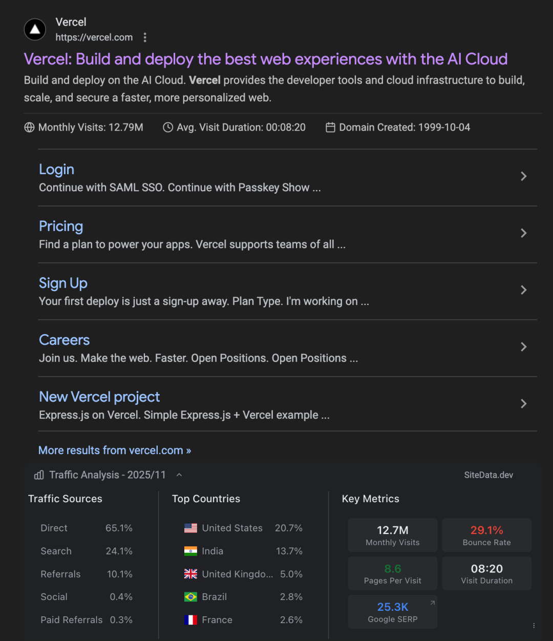Screen dimensions: 553x641
Task: Click the bar chart icon near Traffic Analysis
Action: click(x=39, y=475)
